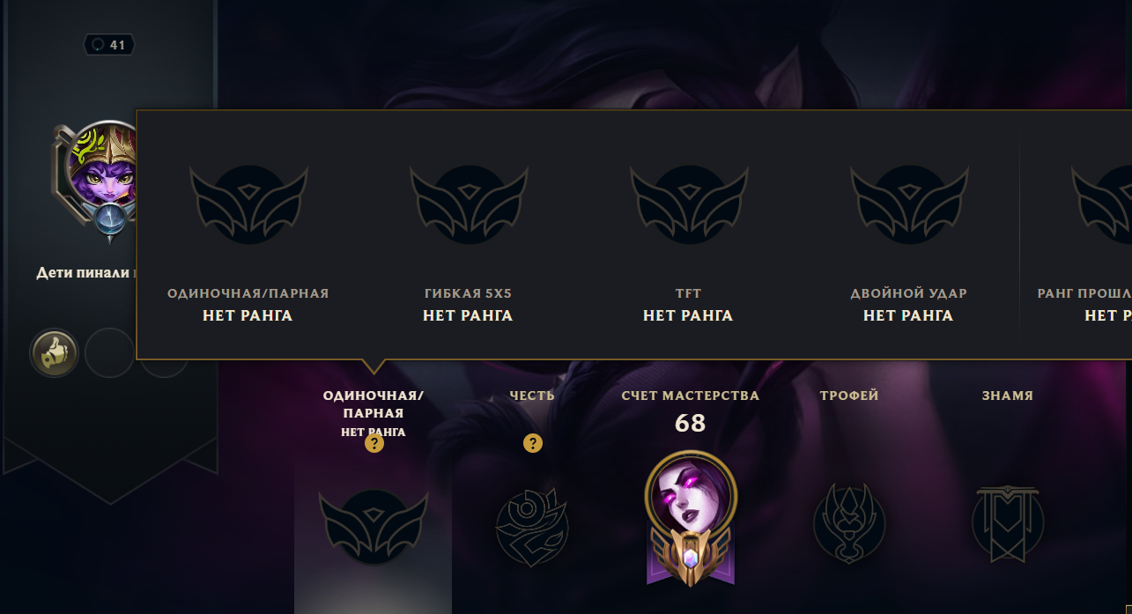Click the Счет мастерства score 68

pos(691,424)
